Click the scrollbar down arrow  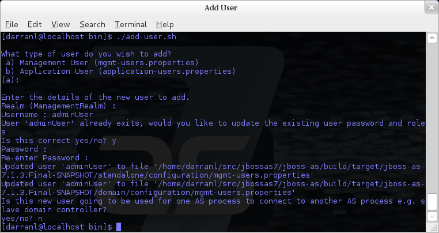432,216
